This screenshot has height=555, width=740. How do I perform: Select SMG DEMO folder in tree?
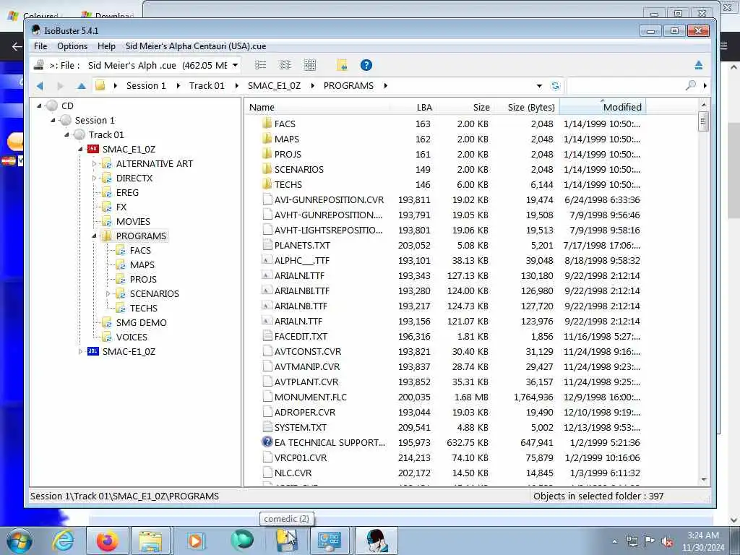(x=141, y=323)
